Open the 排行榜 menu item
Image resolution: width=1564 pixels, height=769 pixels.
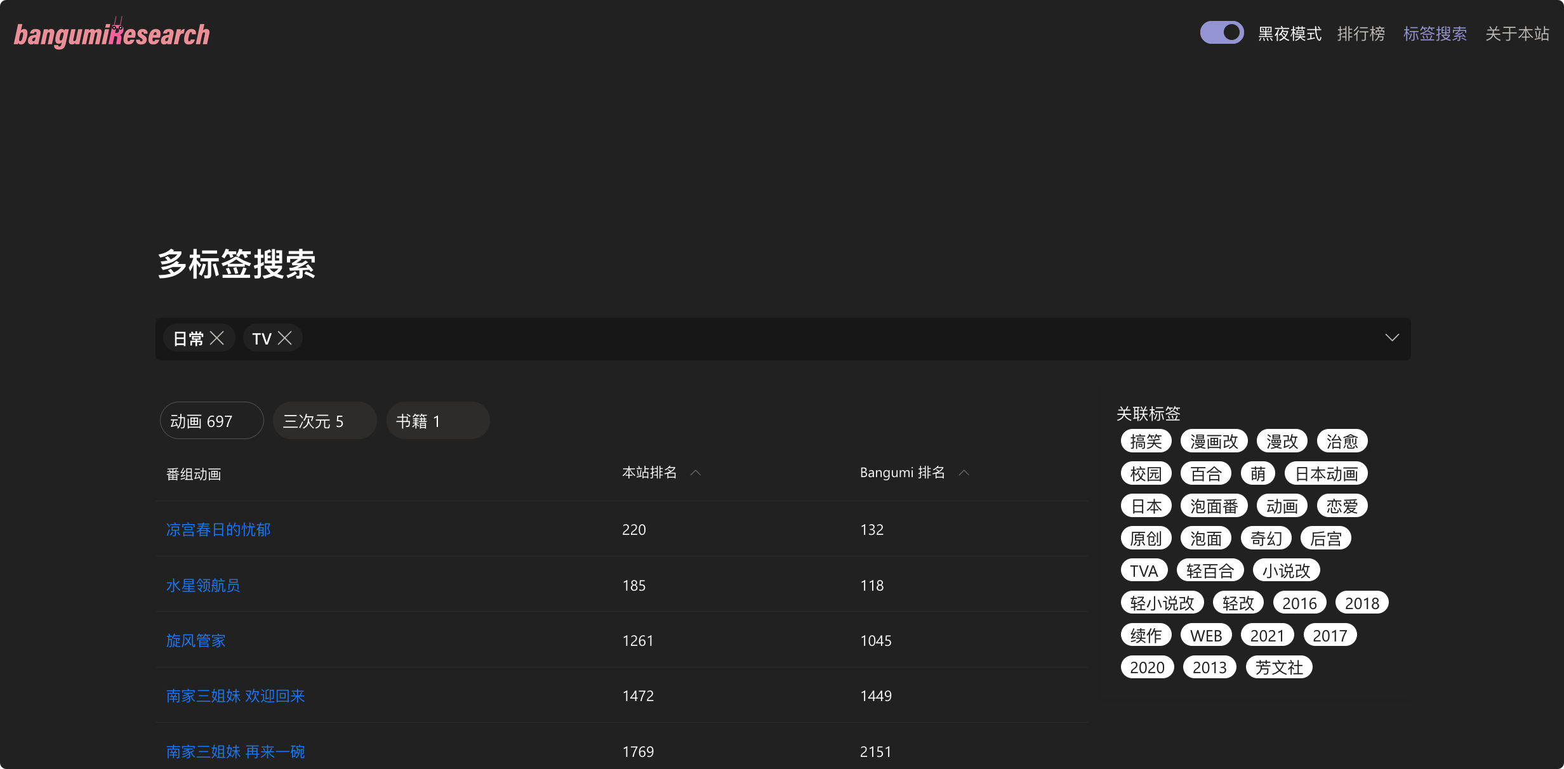[x=1361, y=34]
